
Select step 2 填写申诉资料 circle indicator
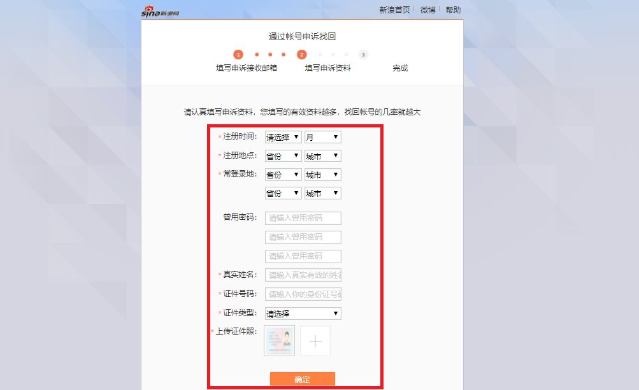click(x=301, y=55)
